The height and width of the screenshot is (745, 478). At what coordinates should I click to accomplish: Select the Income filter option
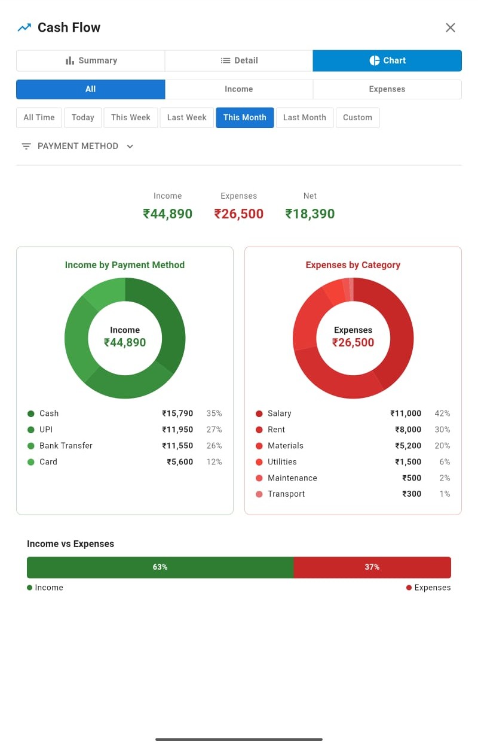coord(238,89)
